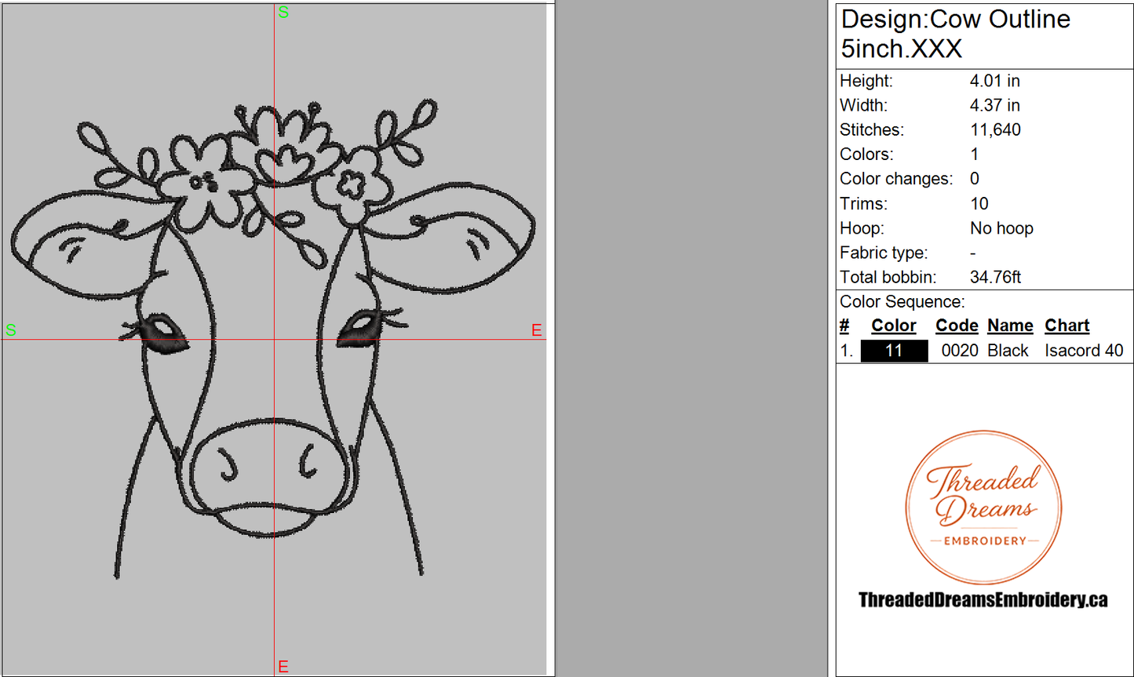This screenshot has height=677, width=1134.
Task: Click the '#' column header
Action: (x=844, y=326)
